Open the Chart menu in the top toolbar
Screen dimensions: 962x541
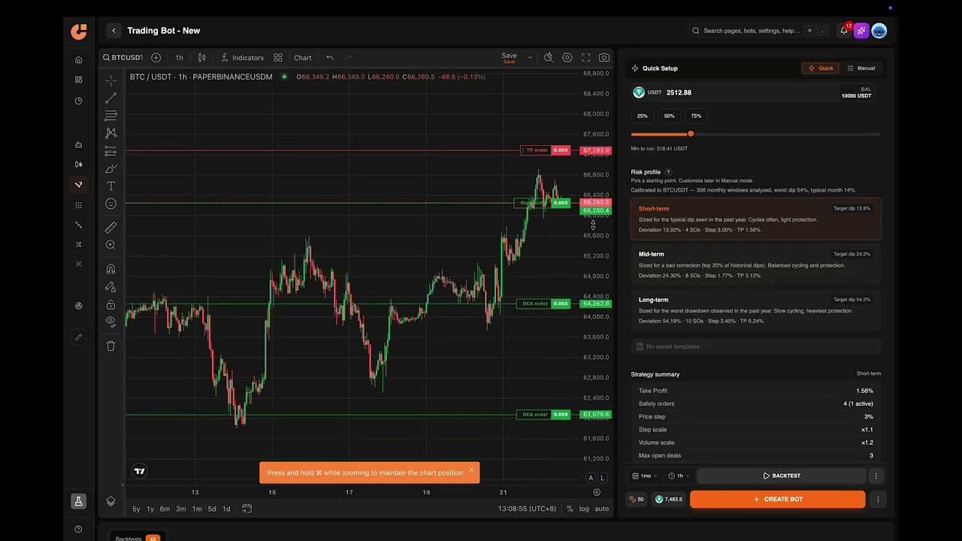[303, 58]
